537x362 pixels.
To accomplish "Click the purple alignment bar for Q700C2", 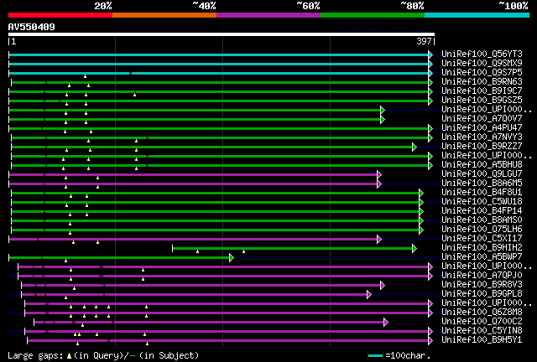I will pyautogui.click(x=209, y=323).
